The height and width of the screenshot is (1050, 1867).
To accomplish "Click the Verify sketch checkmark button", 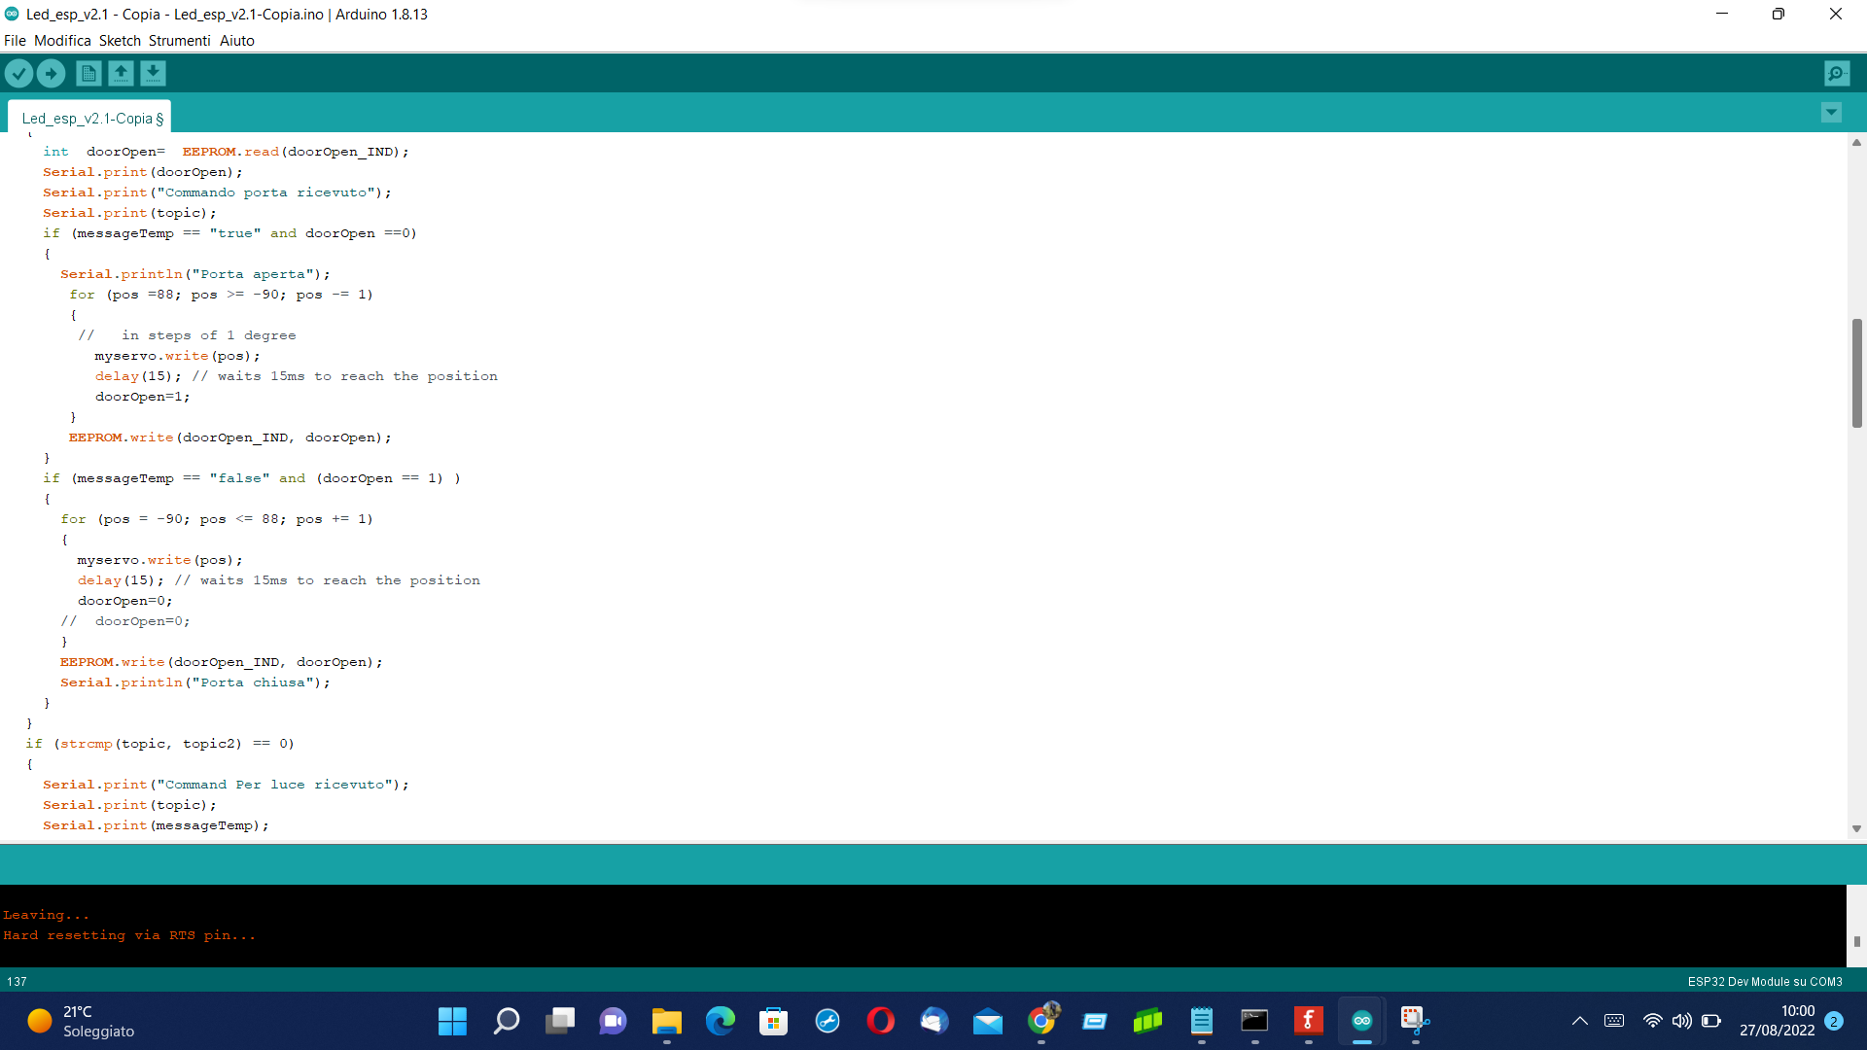I will click(18, 73).
